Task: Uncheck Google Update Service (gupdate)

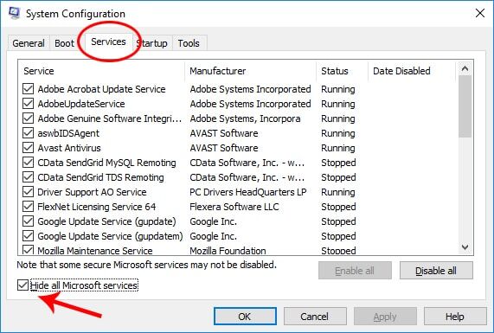Action: pyautogui.click(x=28, y=221)
